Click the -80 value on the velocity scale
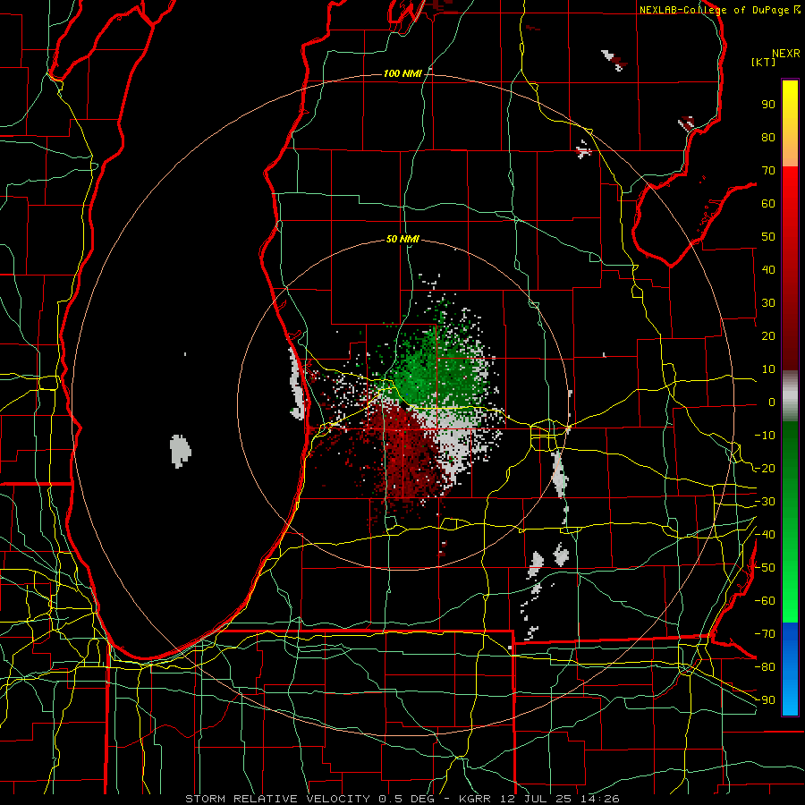Viewport: 805px width, 805px height. [x=765, y=667]
